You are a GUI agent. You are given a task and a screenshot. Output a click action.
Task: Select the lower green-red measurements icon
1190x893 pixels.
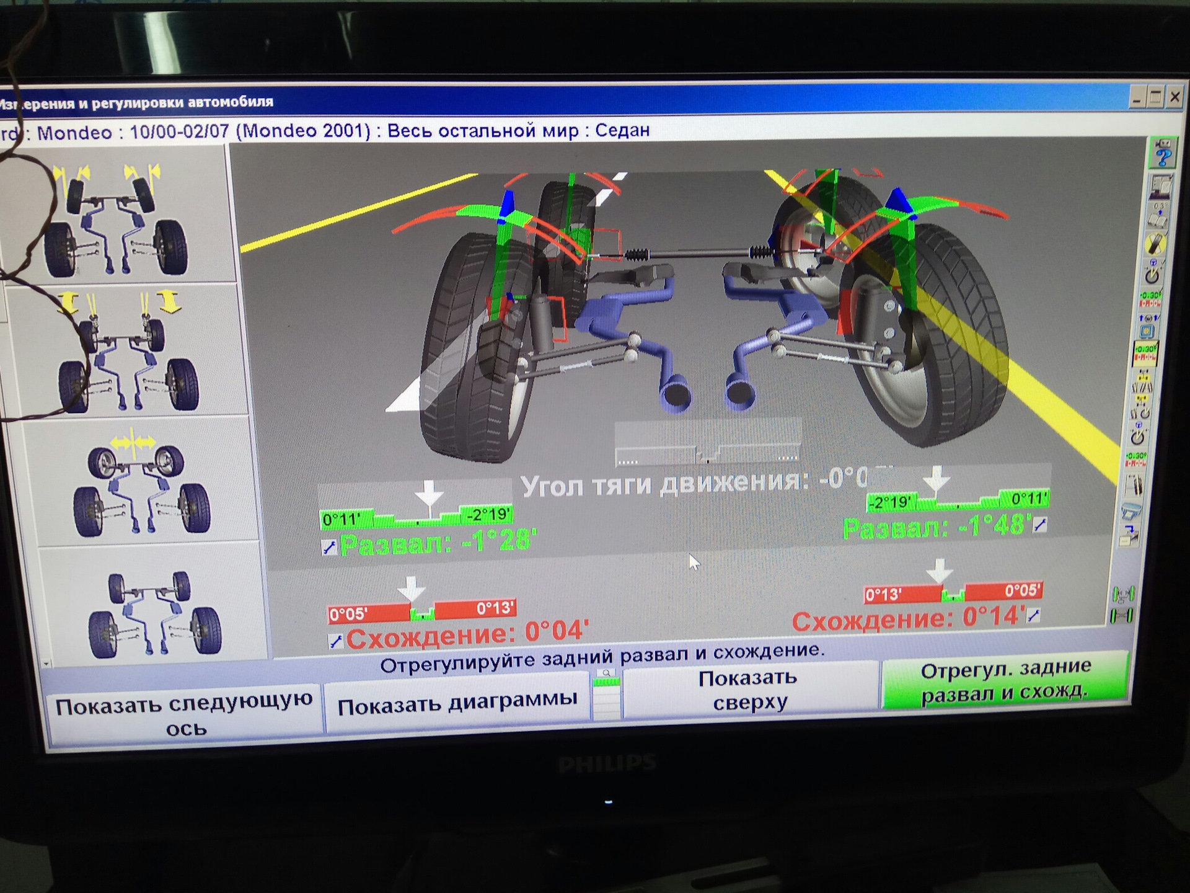[x=1136, y=460]
